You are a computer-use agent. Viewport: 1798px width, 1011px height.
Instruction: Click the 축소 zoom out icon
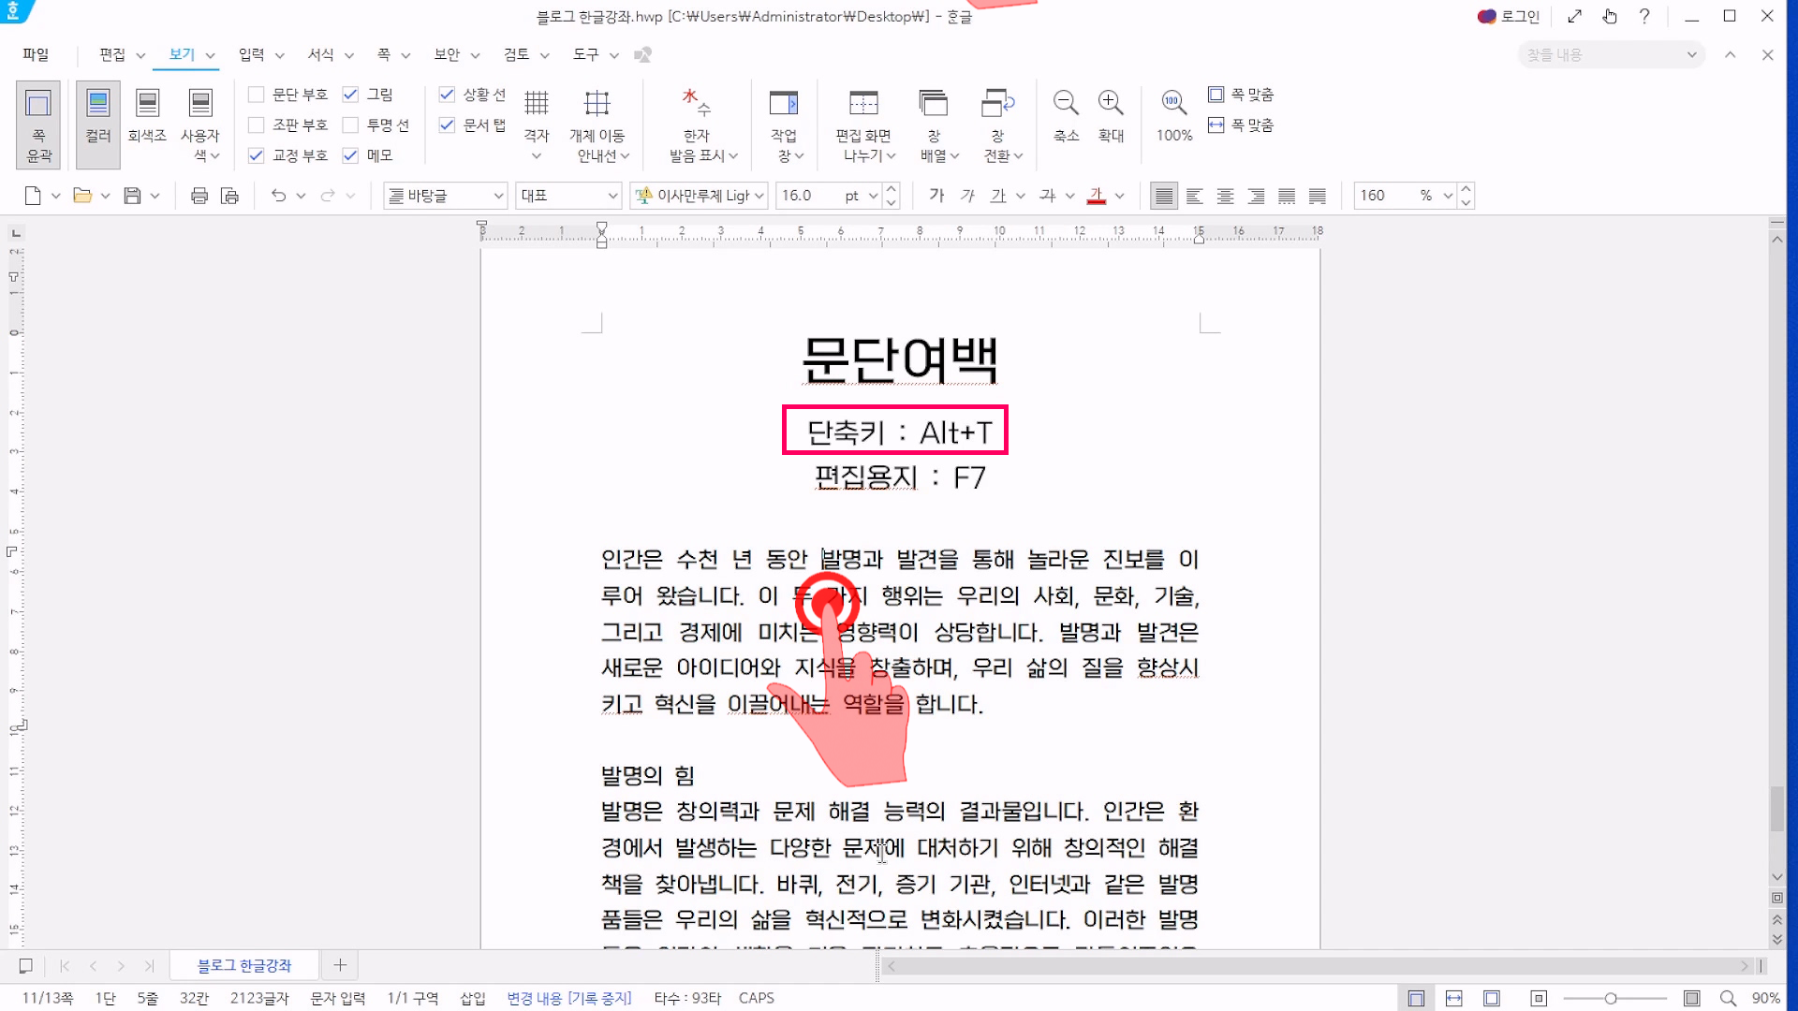tap(1066, 103)
